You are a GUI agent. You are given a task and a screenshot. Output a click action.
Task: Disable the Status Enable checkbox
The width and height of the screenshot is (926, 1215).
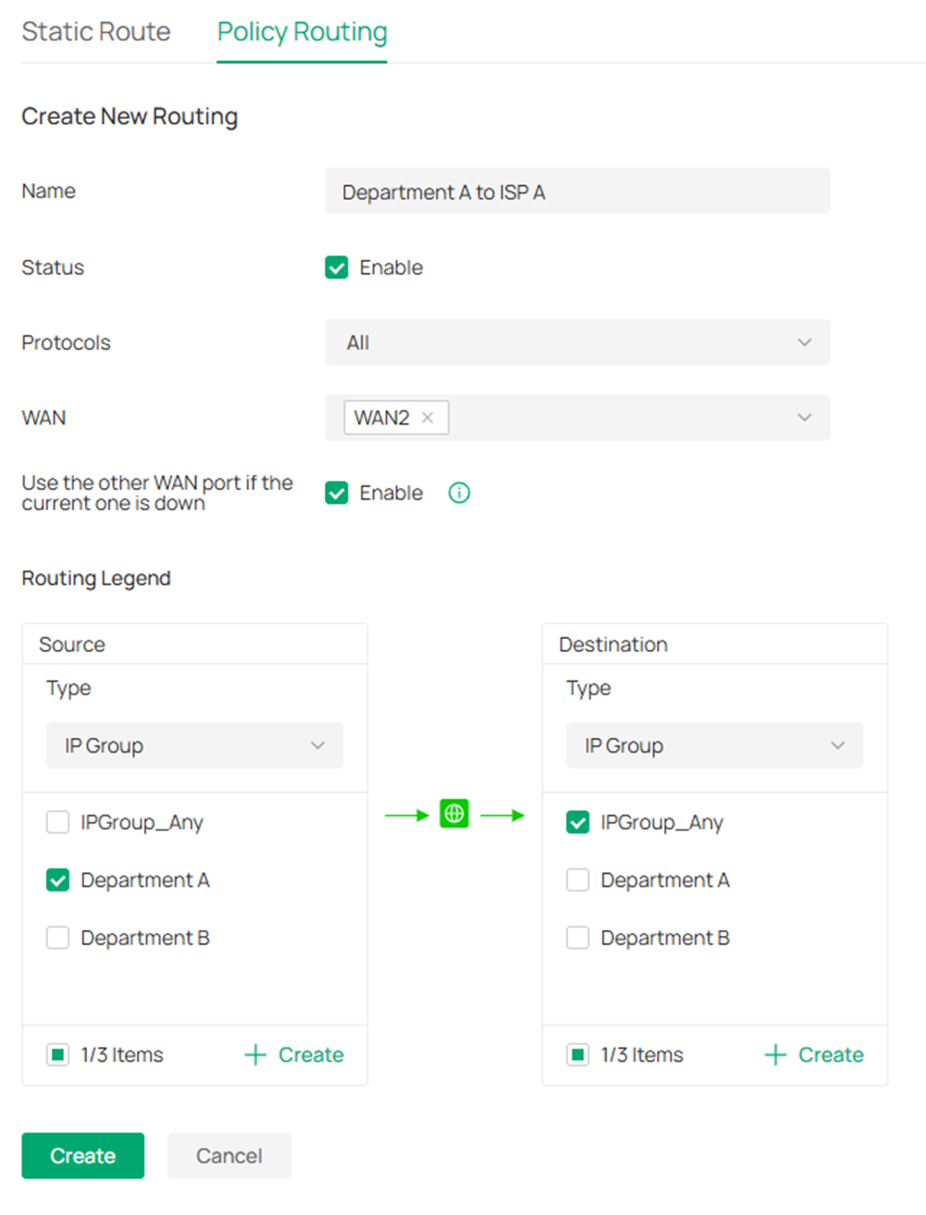click(336, 267)
